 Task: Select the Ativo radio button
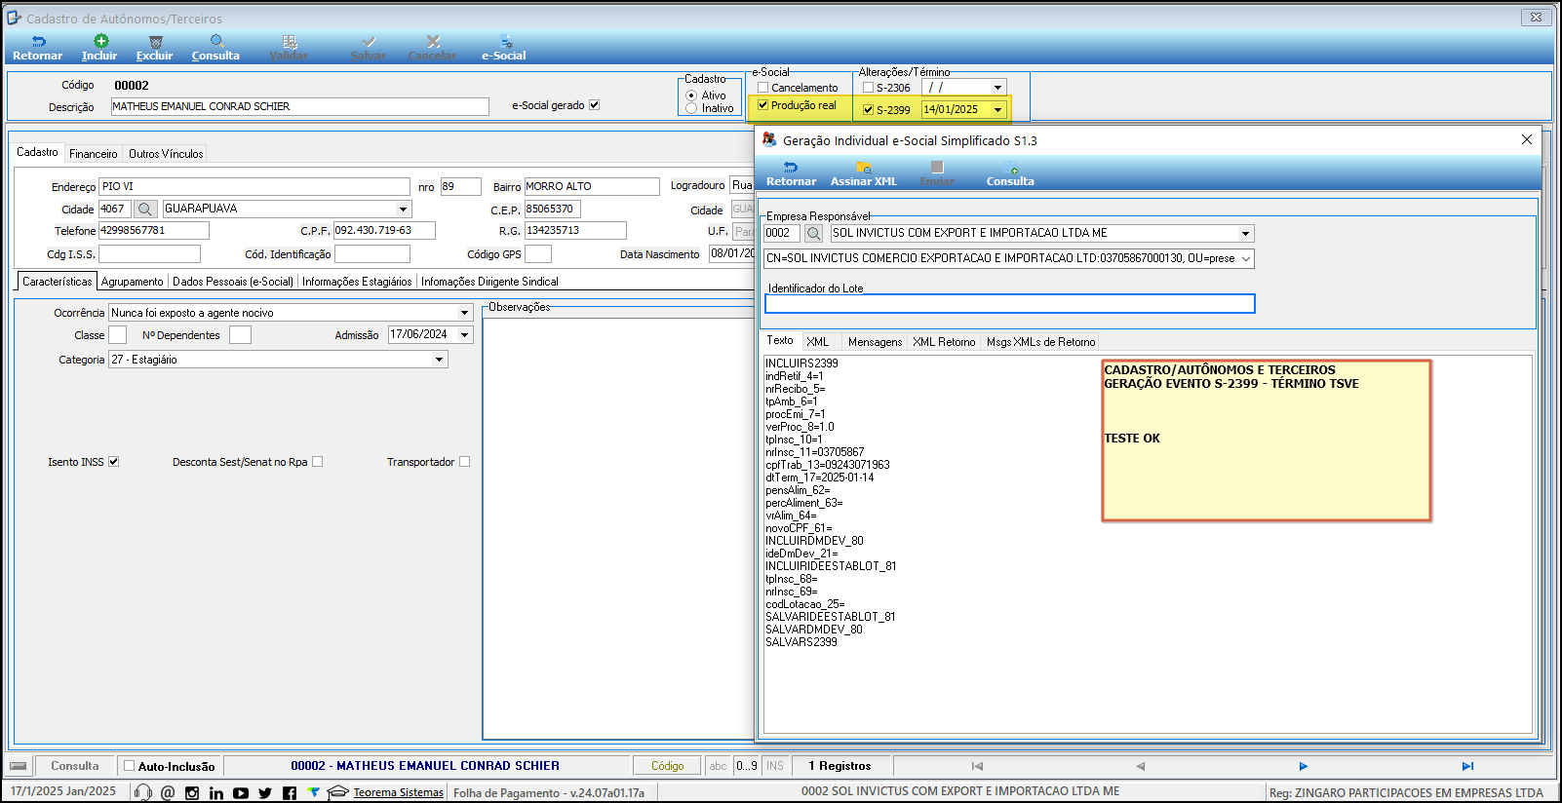point(691,96)
